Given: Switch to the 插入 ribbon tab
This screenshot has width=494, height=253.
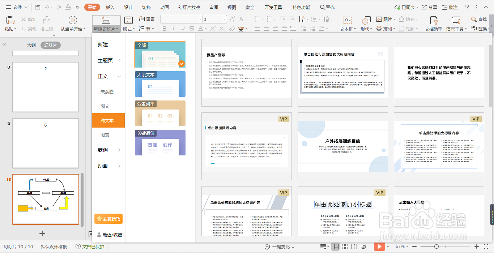Looking at the screenshot, I should [110, 7].
